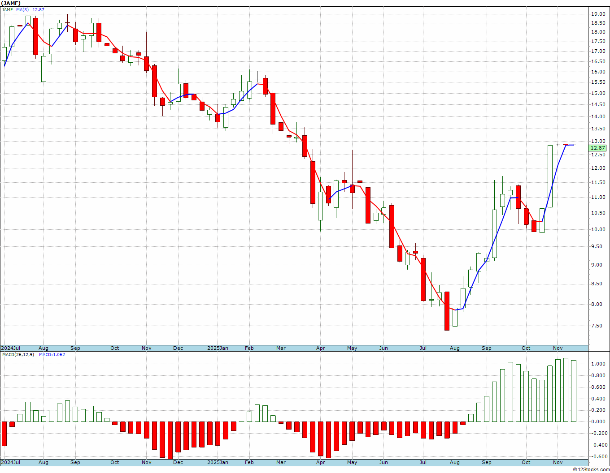Click Mar on the MACD date axis
The image size is (610, 473).
(281, 462)
